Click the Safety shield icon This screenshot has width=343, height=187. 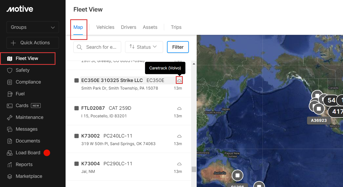pos(10,70)
